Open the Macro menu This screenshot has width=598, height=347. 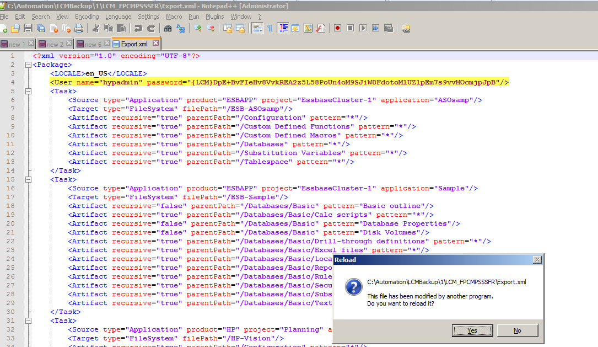(174, 17)
